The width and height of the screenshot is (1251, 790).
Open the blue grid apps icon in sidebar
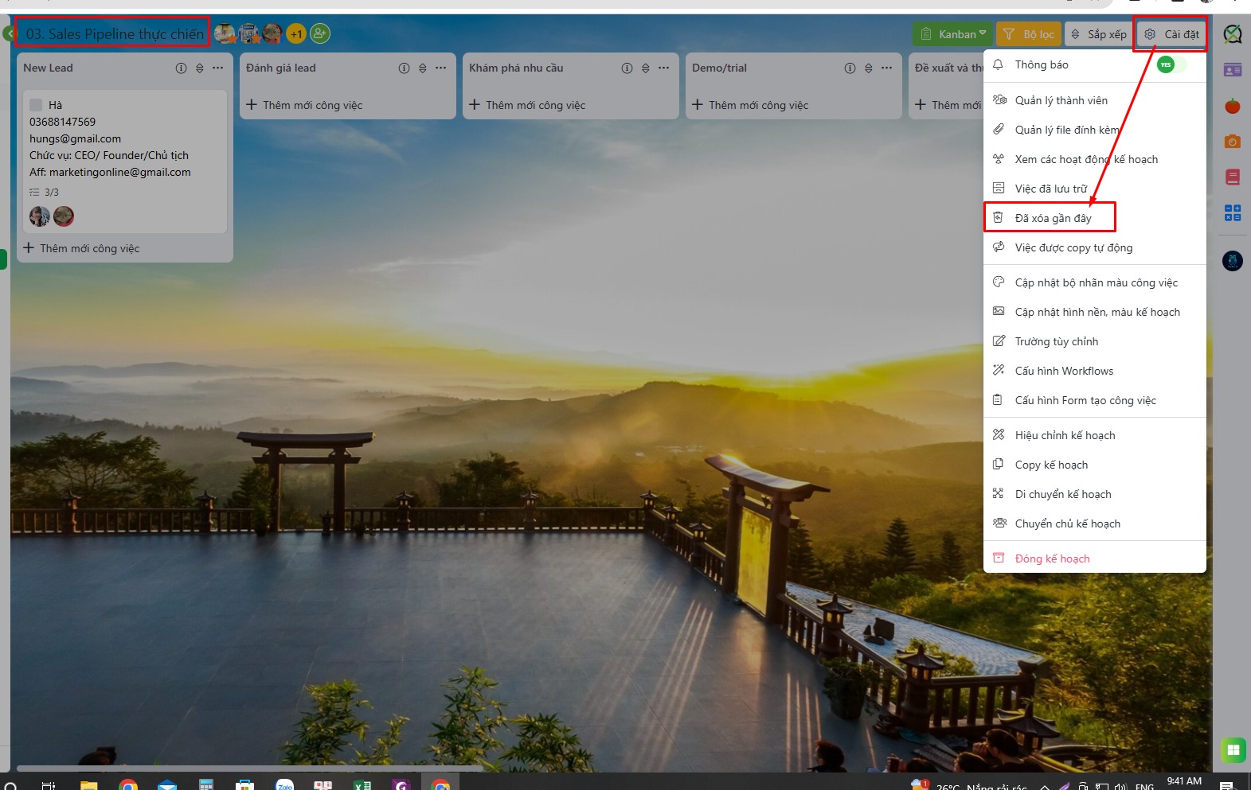pyautogui.click(x=1233, y=212)
